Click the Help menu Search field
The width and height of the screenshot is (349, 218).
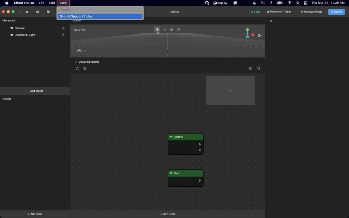click(100, 10)
